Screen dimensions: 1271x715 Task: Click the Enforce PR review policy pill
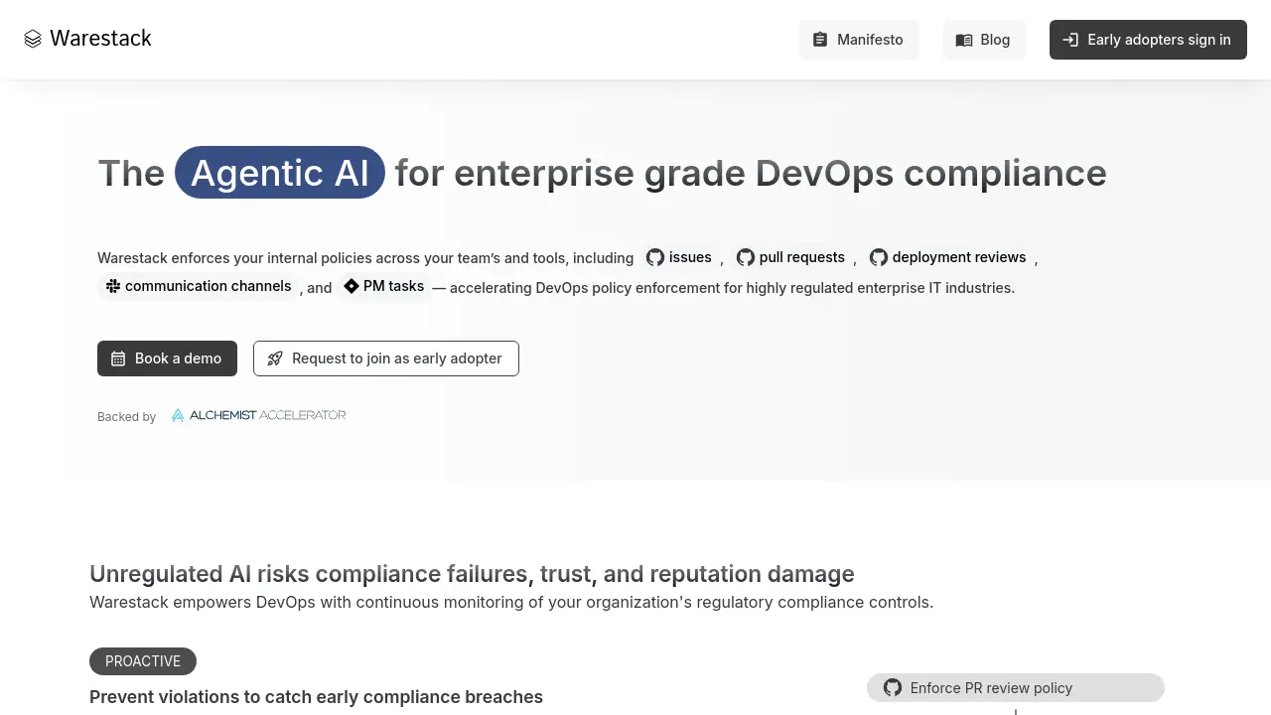pos(1015,687)
